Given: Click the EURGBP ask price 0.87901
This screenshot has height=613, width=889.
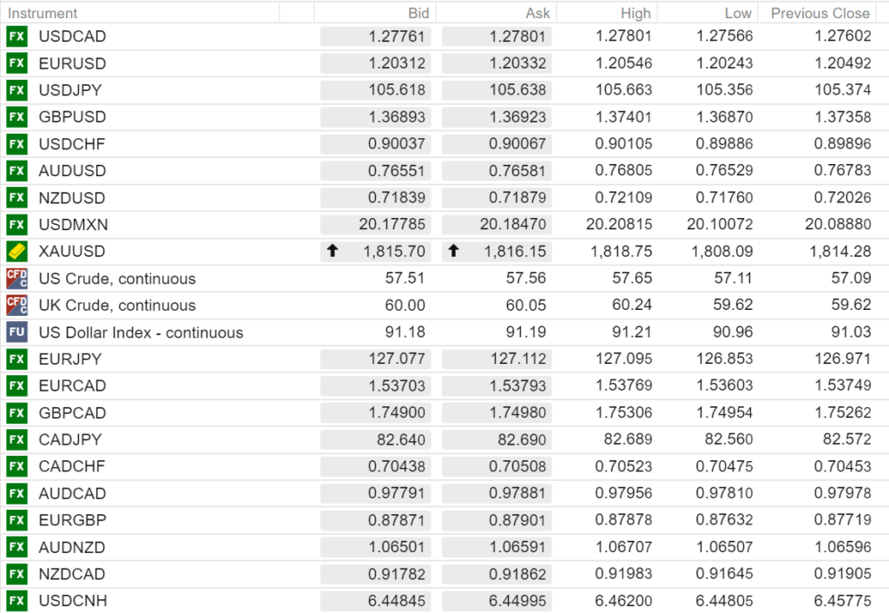Looking at the screenshot, I should pos(517,520).
